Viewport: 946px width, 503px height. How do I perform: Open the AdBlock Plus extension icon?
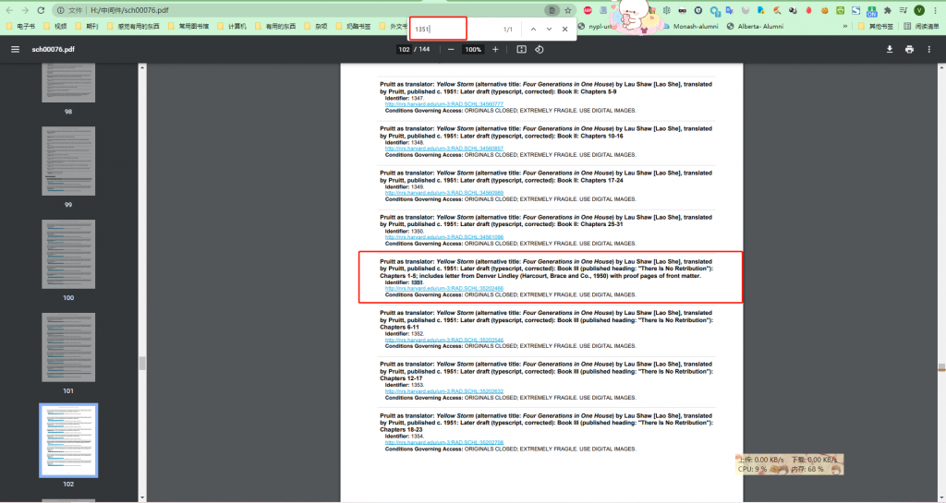(588, 10)
